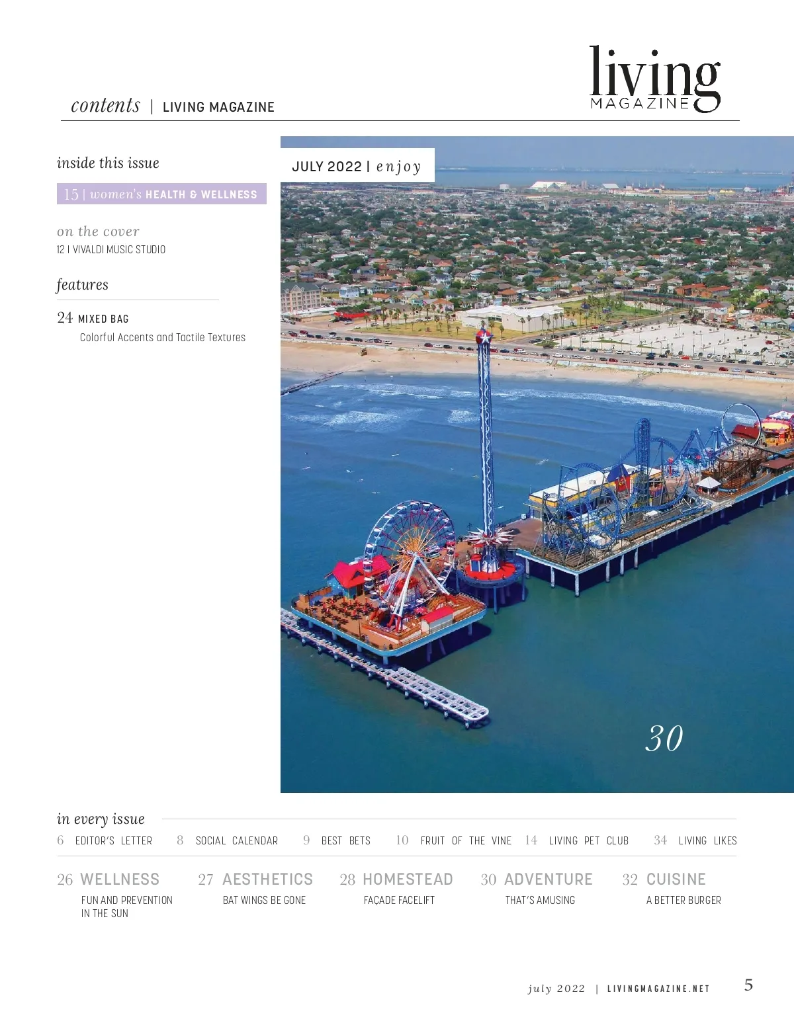
Task: Click page number 30 on photo
Action: [x=664, y=739]
